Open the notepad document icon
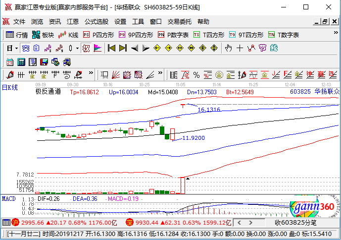341x240 pixels. tap(33, 62)
